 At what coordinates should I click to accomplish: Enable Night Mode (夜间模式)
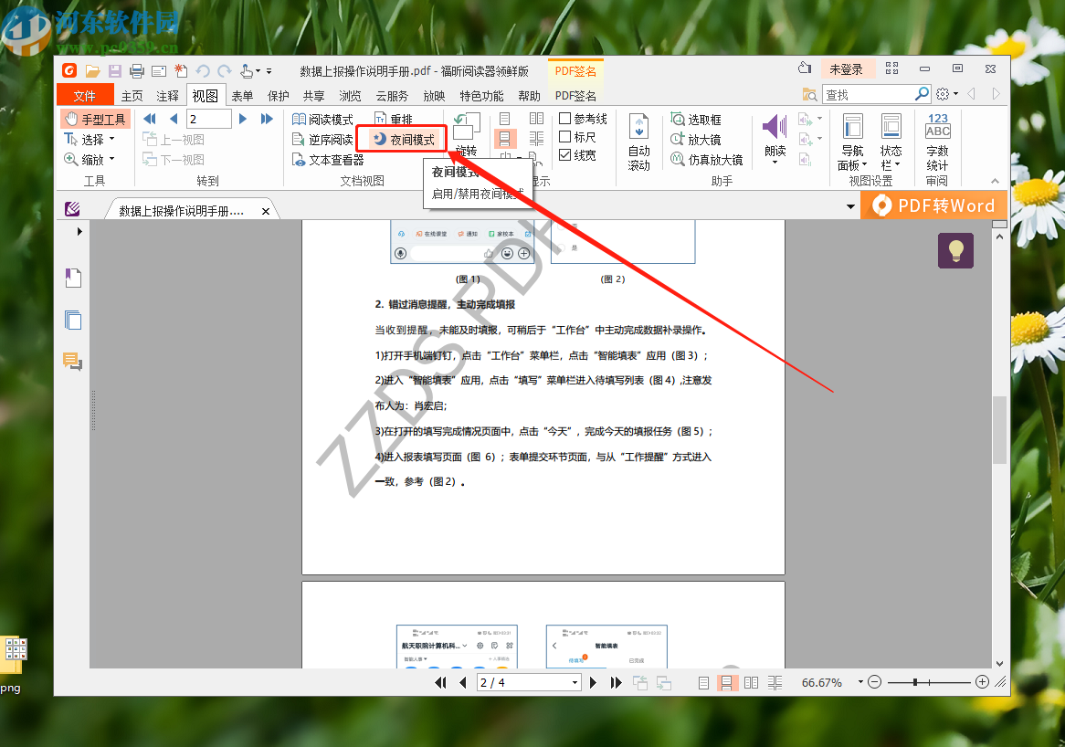coord(403,140)
